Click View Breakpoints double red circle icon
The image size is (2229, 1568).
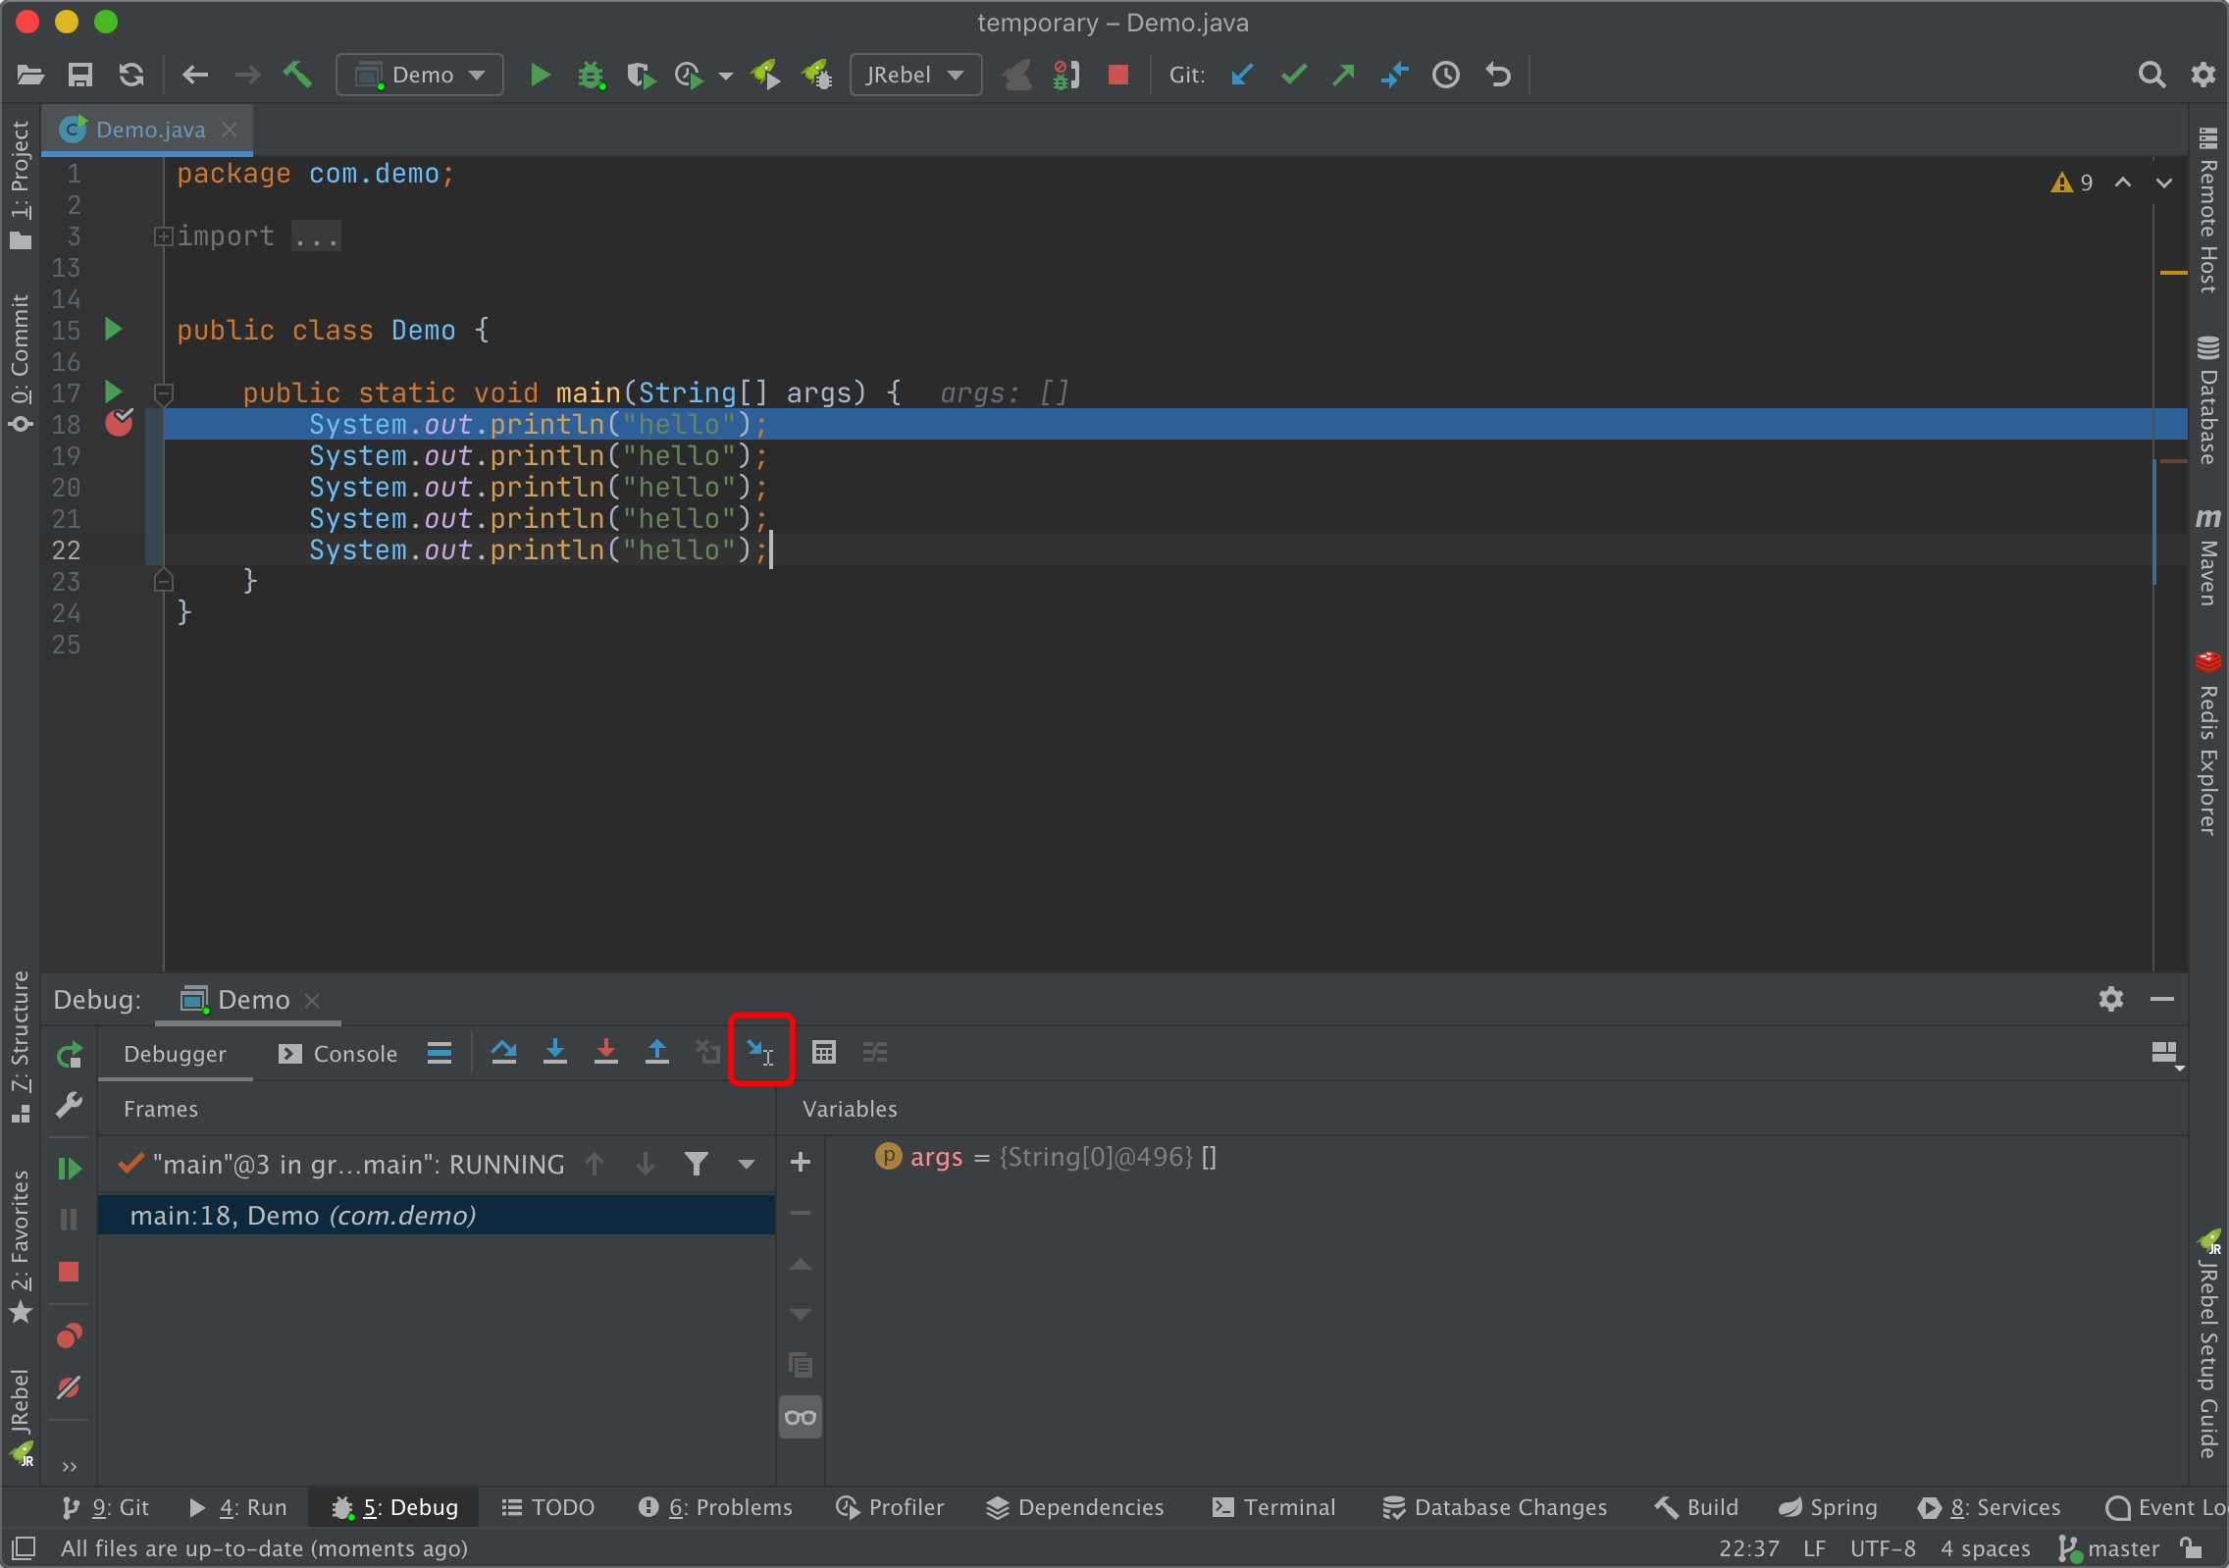pos(69,1334)
